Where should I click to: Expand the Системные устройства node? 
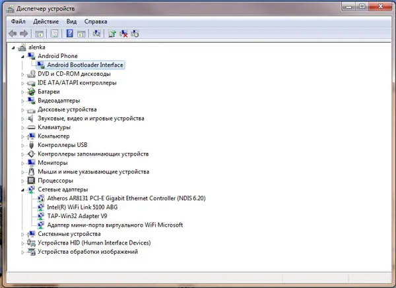click(x=22, y=234)
